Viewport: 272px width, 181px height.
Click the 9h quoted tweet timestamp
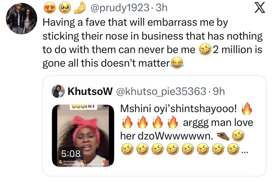click(218, 92)
